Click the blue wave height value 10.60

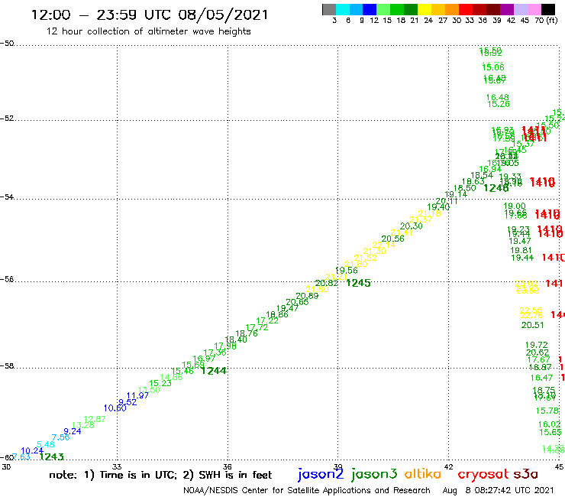click(115, 408)
